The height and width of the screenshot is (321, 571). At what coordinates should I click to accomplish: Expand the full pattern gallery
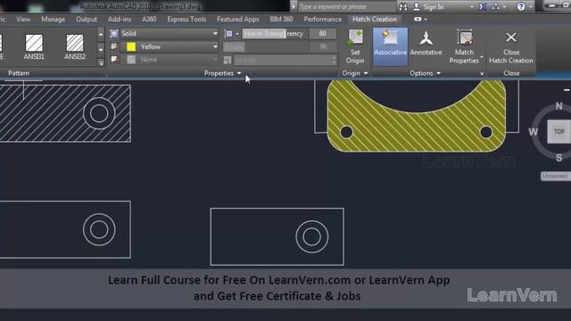[101, 62]
